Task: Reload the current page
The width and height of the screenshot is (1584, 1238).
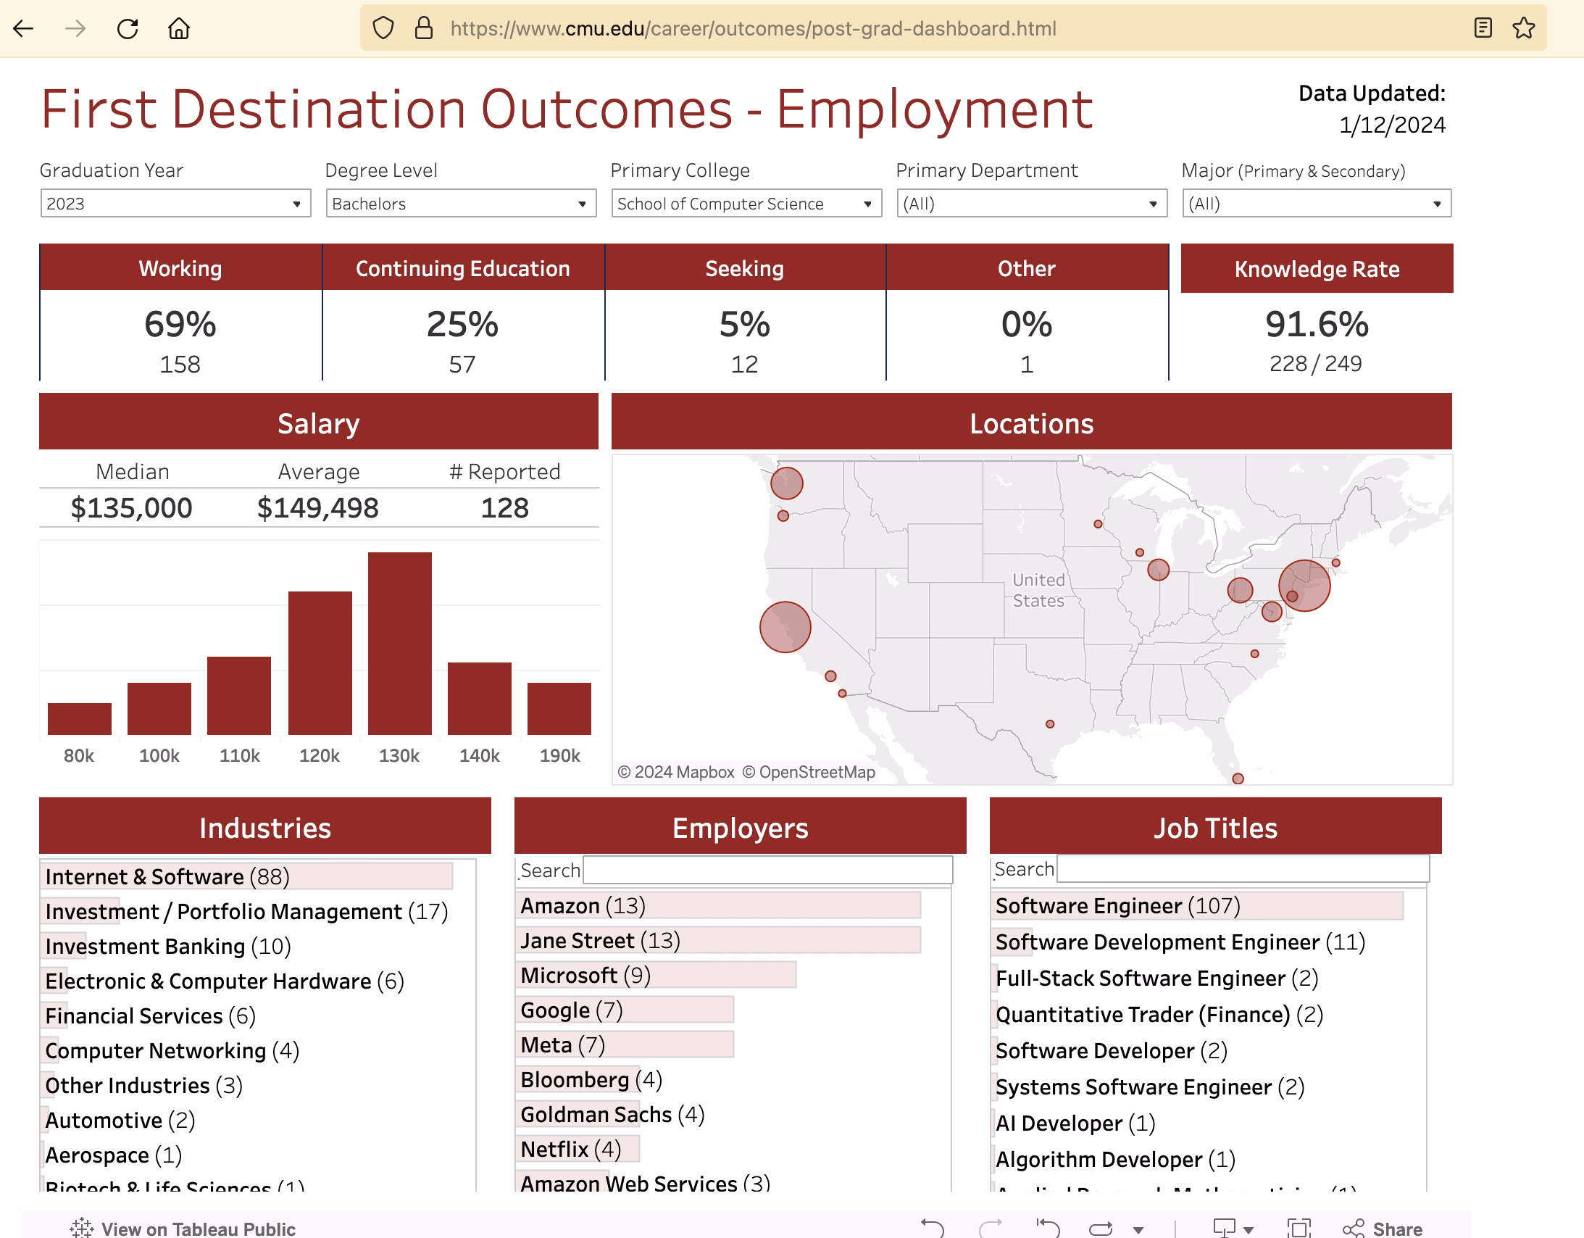Action: pos(128,28)
